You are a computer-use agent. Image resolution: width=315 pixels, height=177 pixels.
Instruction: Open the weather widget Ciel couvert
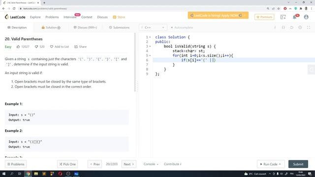tap(255, 174)
